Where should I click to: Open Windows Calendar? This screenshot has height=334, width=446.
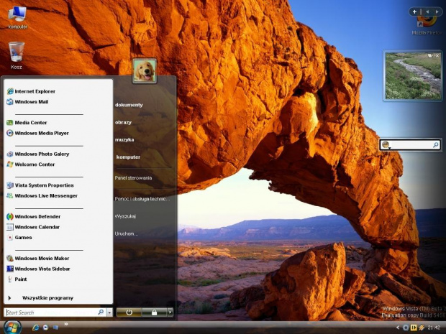[x=33, y=227]
